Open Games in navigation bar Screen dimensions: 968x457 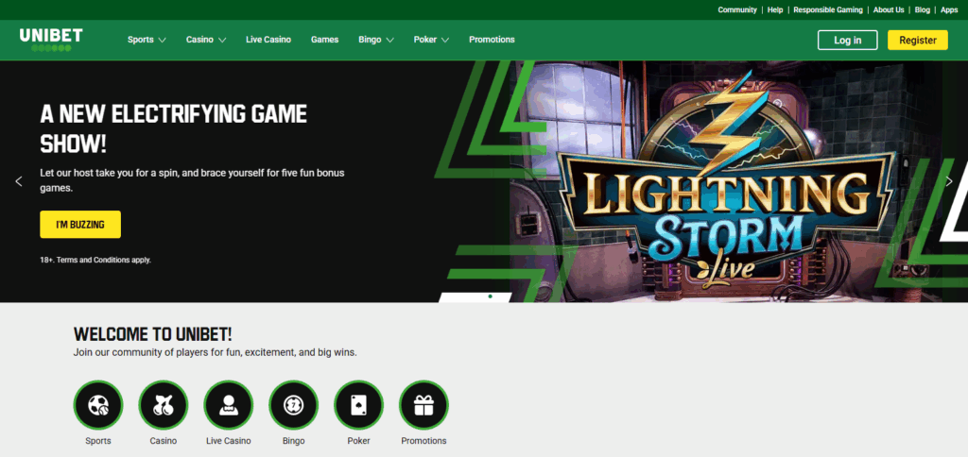coord(325,40)
